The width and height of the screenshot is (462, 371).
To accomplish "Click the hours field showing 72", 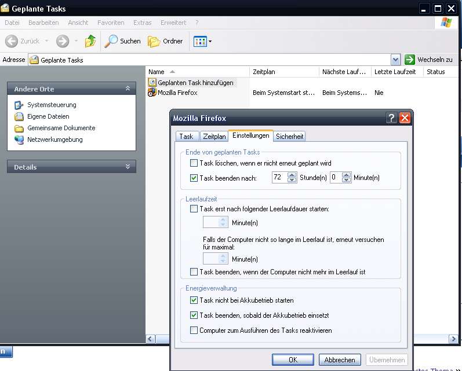I will 279,178.
